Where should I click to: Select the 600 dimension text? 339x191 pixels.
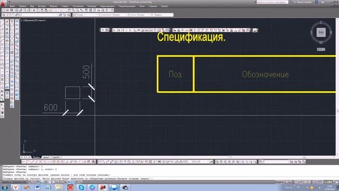[x=51, y=107]
